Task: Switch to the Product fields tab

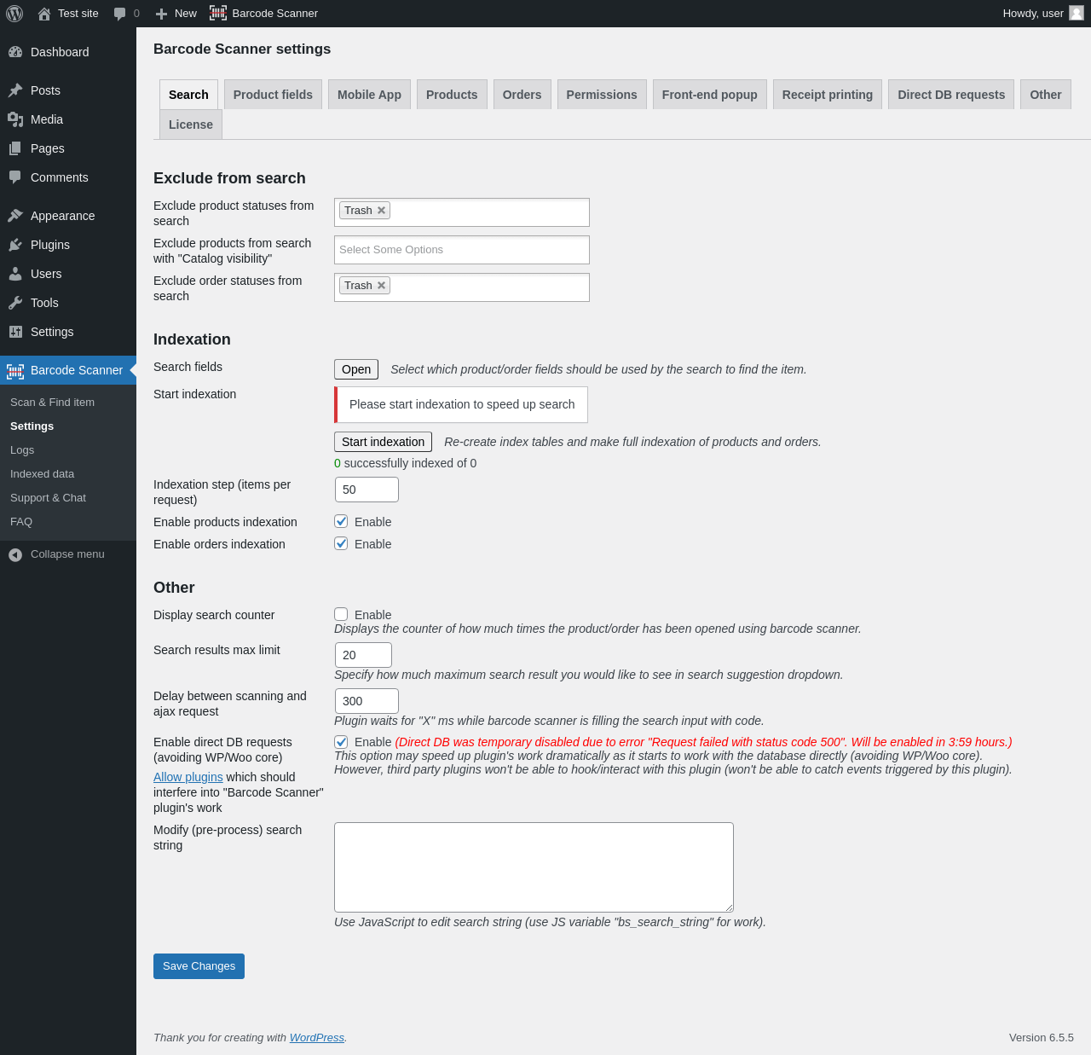Action: [x=273, y=95]
